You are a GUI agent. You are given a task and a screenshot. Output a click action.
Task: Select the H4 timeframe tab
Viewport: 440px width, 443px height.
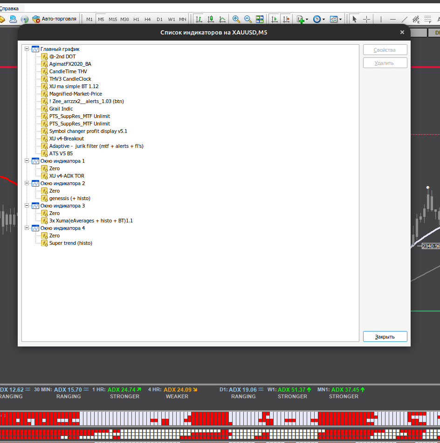coord(147,19)
